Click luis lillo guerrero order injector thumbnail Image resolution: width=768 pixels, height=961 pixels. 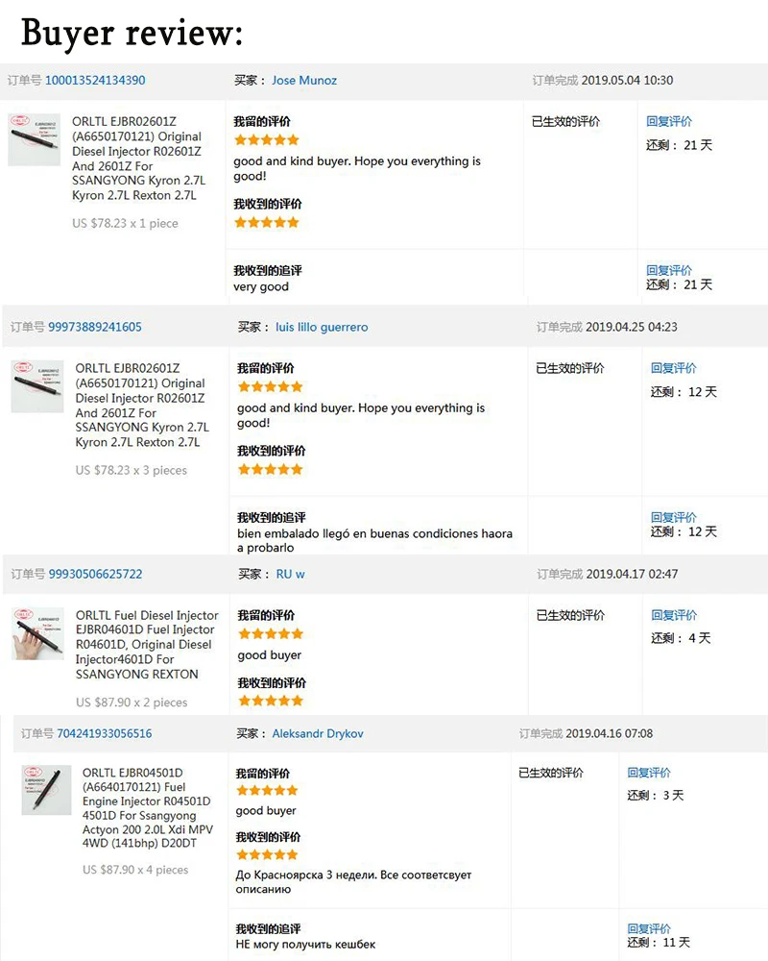click(37, 386)
